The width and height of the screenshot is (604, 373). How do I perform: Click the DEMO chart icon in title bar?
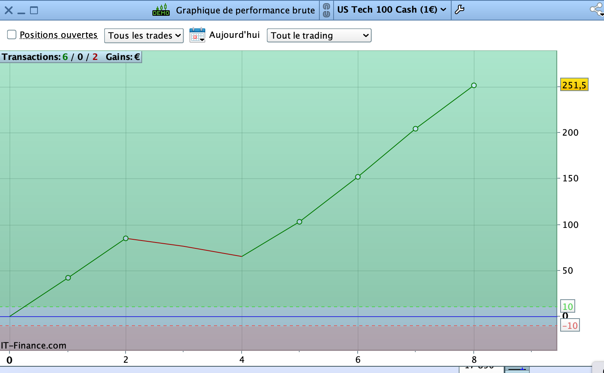[161, 10]
